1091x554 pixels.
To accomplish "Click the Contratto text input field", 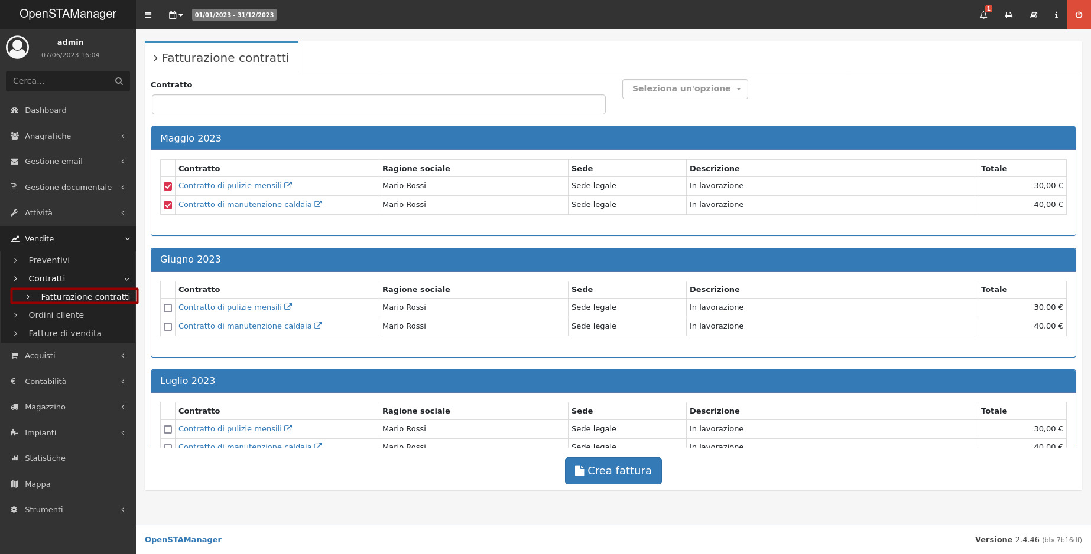I will pos(378,104).
